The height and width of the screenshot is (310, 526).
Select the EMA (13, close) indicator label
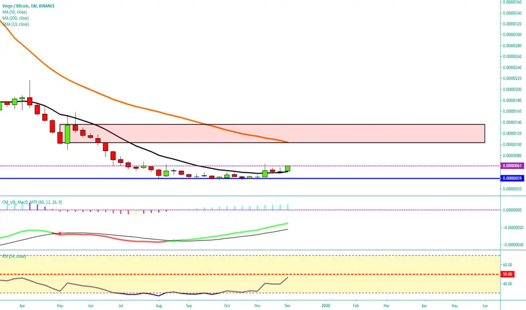[x=15, y=24]
